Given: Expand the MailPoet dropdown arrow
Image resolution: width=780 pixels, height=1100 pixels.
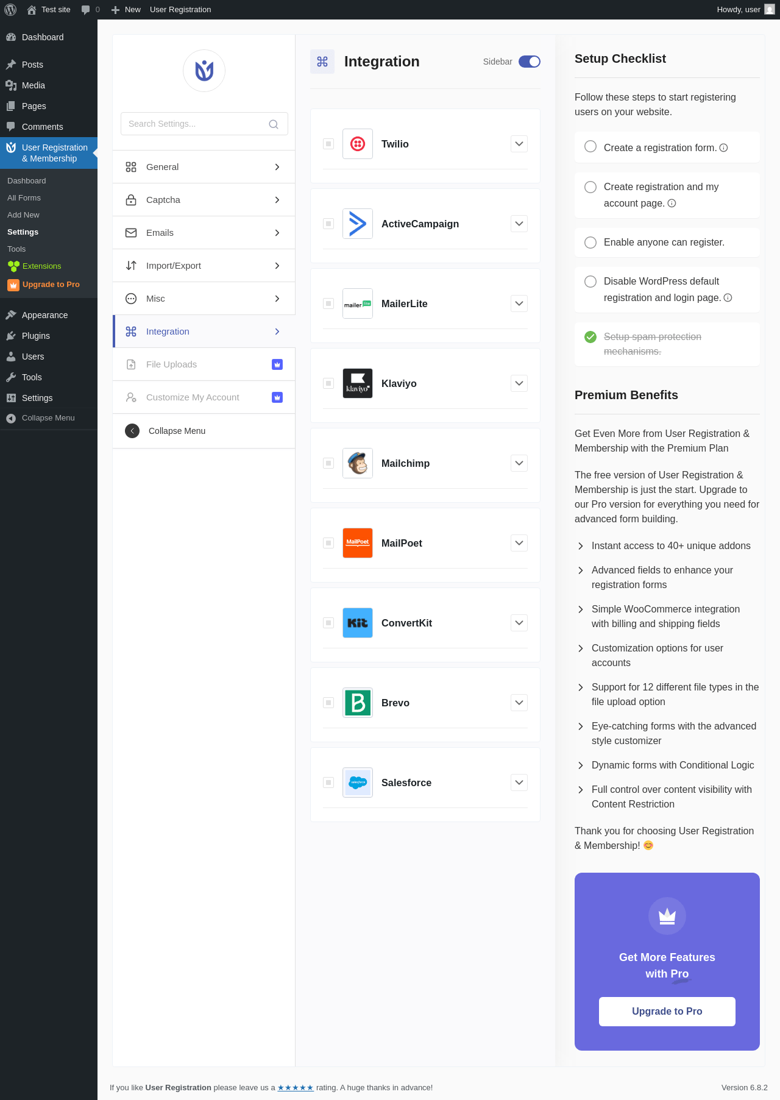Looking at the screenshot, I should (519, 543).
